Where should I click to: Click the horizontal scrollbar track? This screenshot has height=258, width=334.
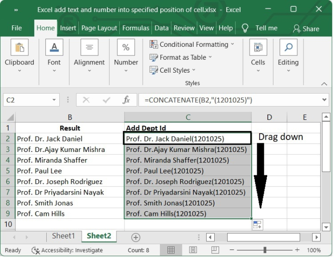pos(263,237)
